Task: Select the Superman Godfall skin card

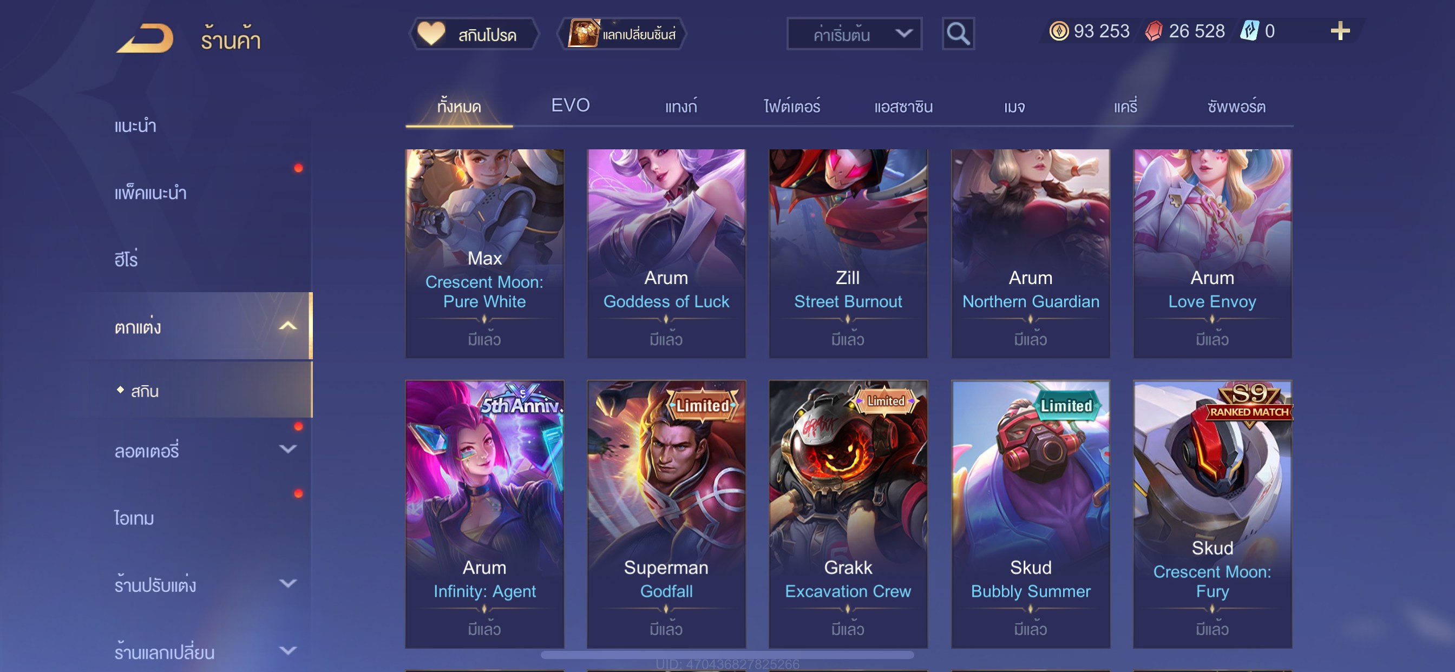Action: [666, 514]
